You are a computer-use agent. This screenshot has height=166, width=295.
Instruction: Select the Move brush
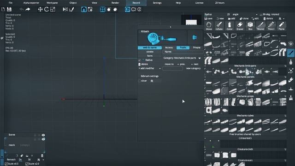coord(209,26)
